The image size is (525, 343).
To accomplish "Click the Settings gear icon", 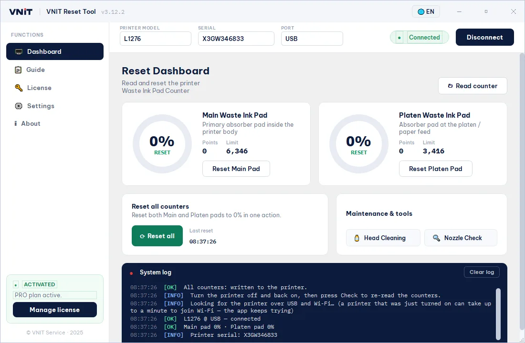I will pos(19,106).
